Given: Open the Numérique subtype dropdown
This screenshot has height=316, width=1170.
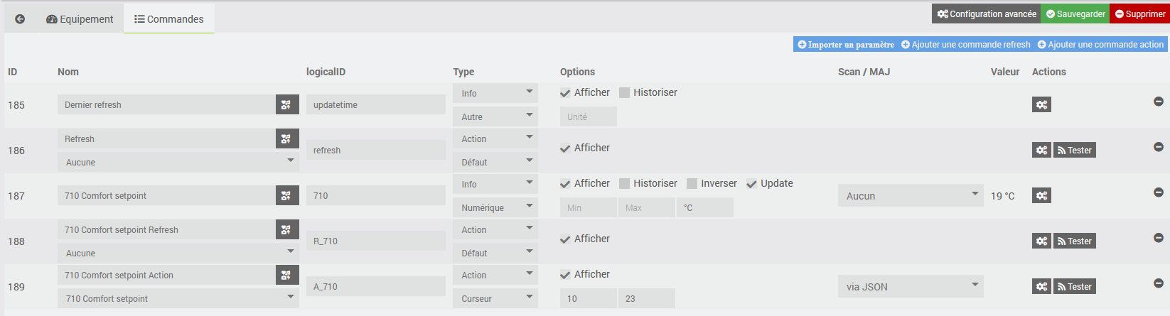Looking at the screenshot, I should 495,207.
